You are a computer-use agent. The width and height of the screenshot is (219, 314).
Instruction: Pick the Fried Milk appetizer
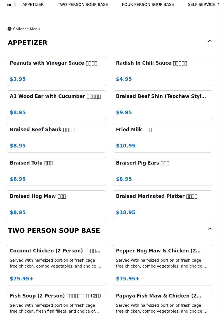tap(162, 138)
